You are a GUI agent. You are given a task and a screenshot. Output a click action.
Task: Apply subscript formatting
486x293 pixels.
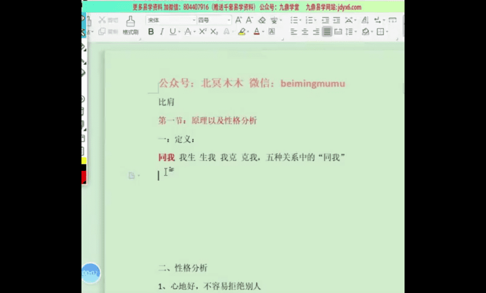click(x=214, y=32)
